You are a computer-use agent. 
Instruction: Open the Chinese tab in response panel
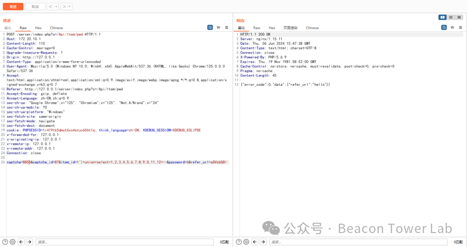pos(312,28)
